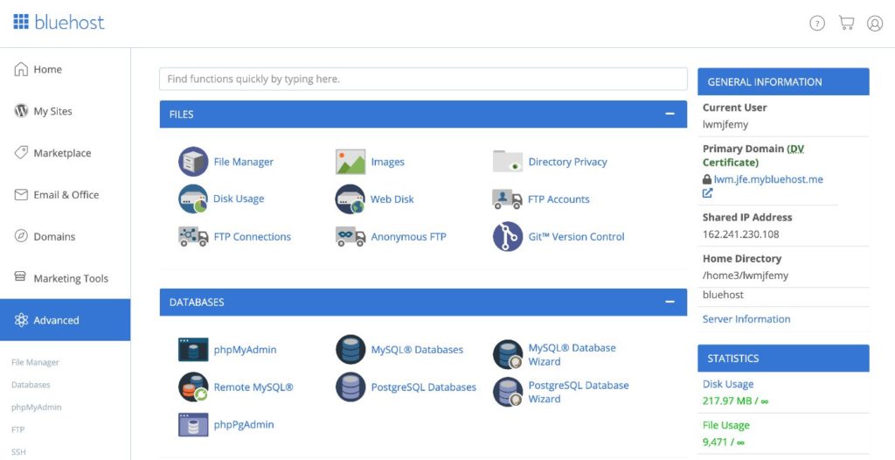This screenshot has width=895, height=460.
Task: Click the PostgreSQL Database Wizard icon
Action: (x=508, y=392)
